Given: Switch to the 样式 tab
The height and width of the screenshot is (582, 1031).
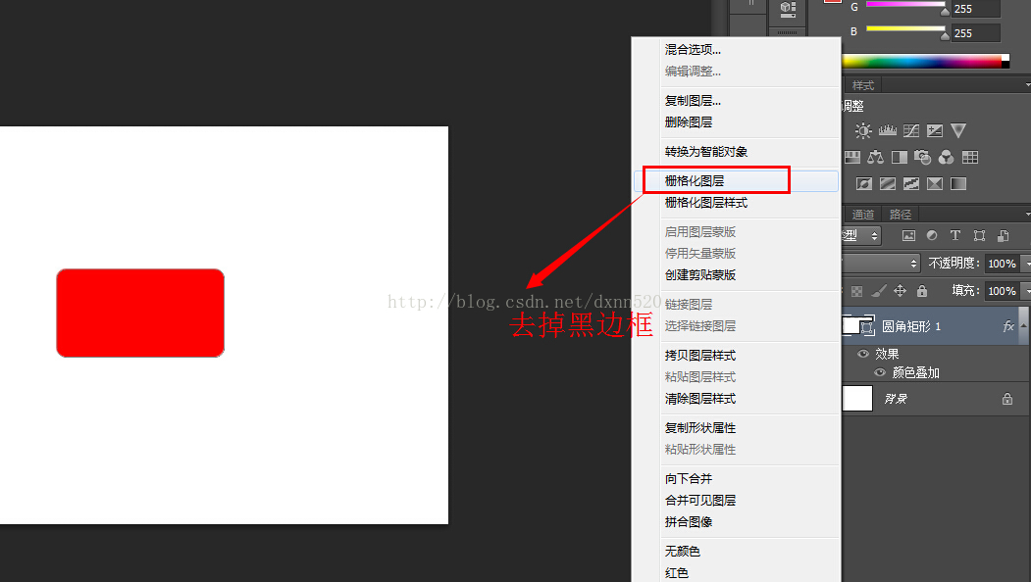Looking at the screenshot, I should coord(862,85).
